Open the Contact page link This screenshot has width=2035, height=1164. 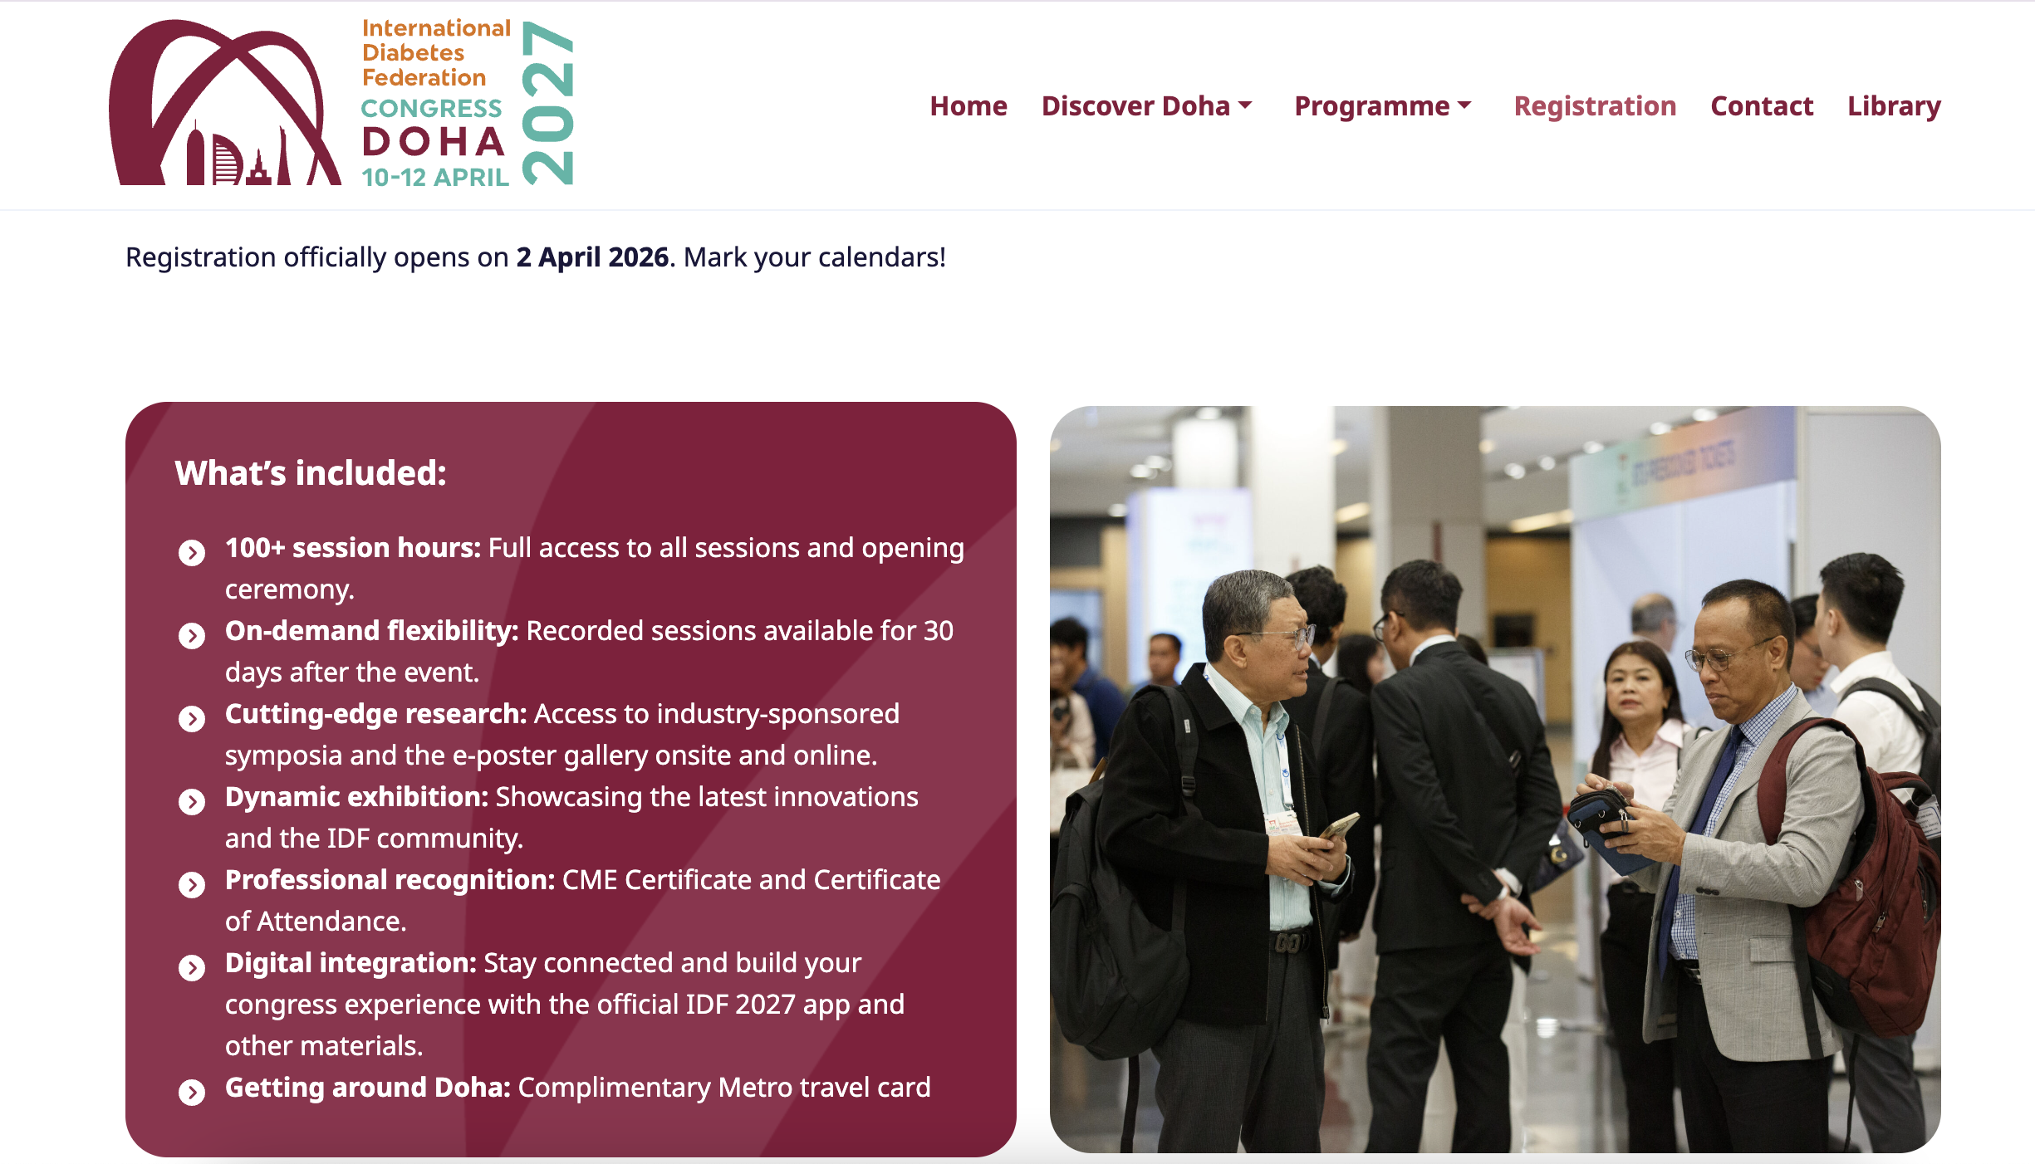click(x=1762, y=106)
